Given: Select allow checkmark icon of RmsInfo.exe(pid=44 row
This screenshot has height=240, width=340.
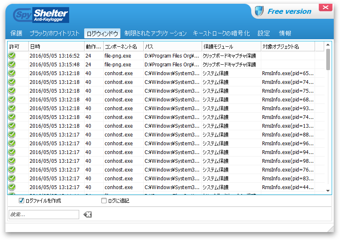Looking at the screenshot, I should point(12,187).
